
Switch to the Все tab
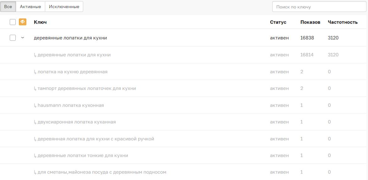click(8, 7)
